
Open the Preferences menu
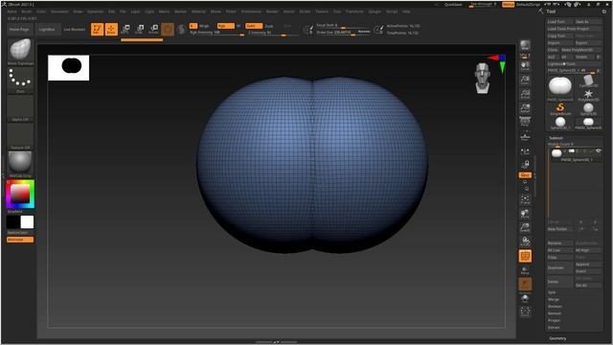point(251,11)
